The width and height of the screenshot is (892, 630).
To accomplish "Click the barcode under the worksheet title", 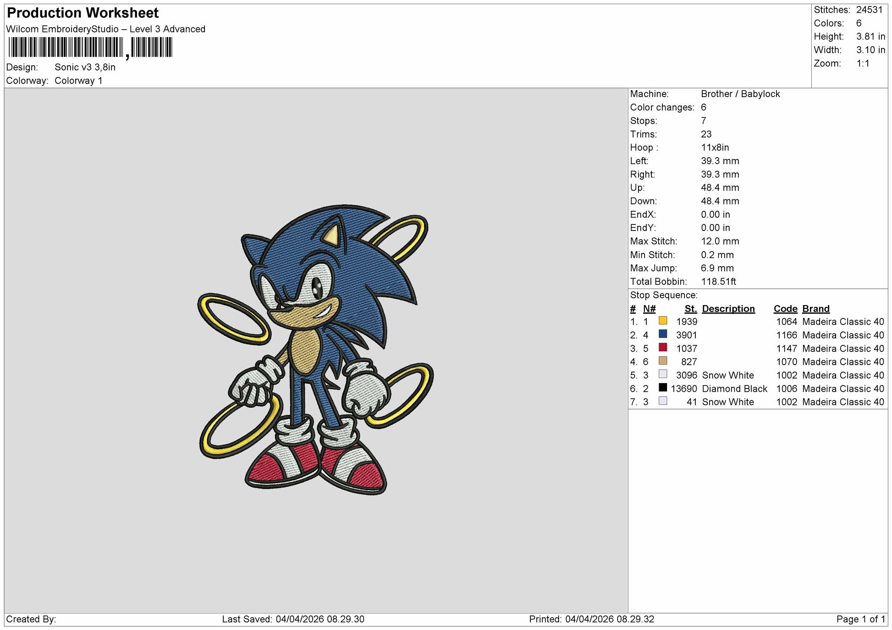I will (90, 48).
